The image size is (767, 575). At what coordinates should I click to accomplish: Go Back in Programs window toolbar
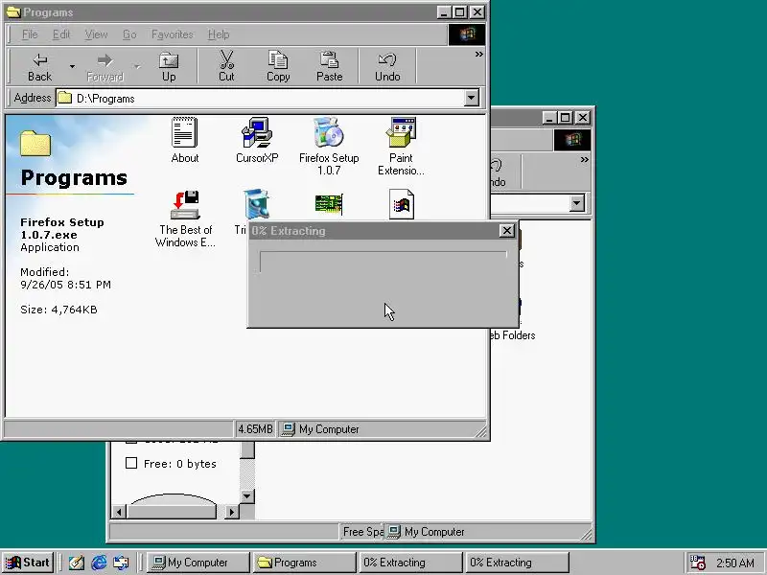(x=39, y=66)
